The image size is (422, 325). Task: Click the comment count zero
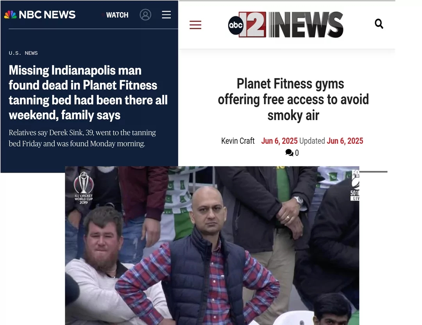coord(297,153)
